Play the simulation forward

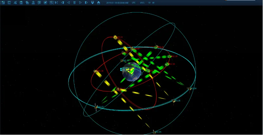click(80, 3)
